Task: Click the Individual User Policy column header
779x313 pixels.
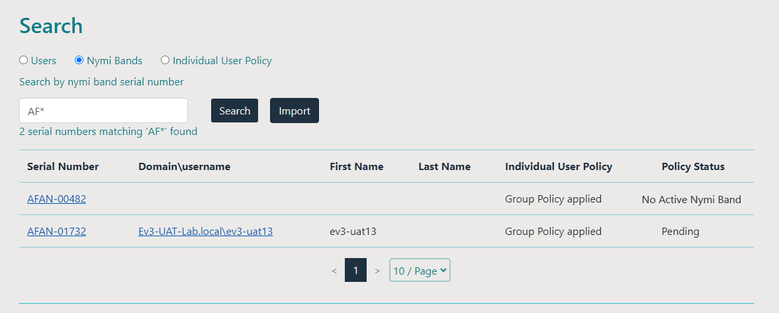Action: (x=558, y=167)
